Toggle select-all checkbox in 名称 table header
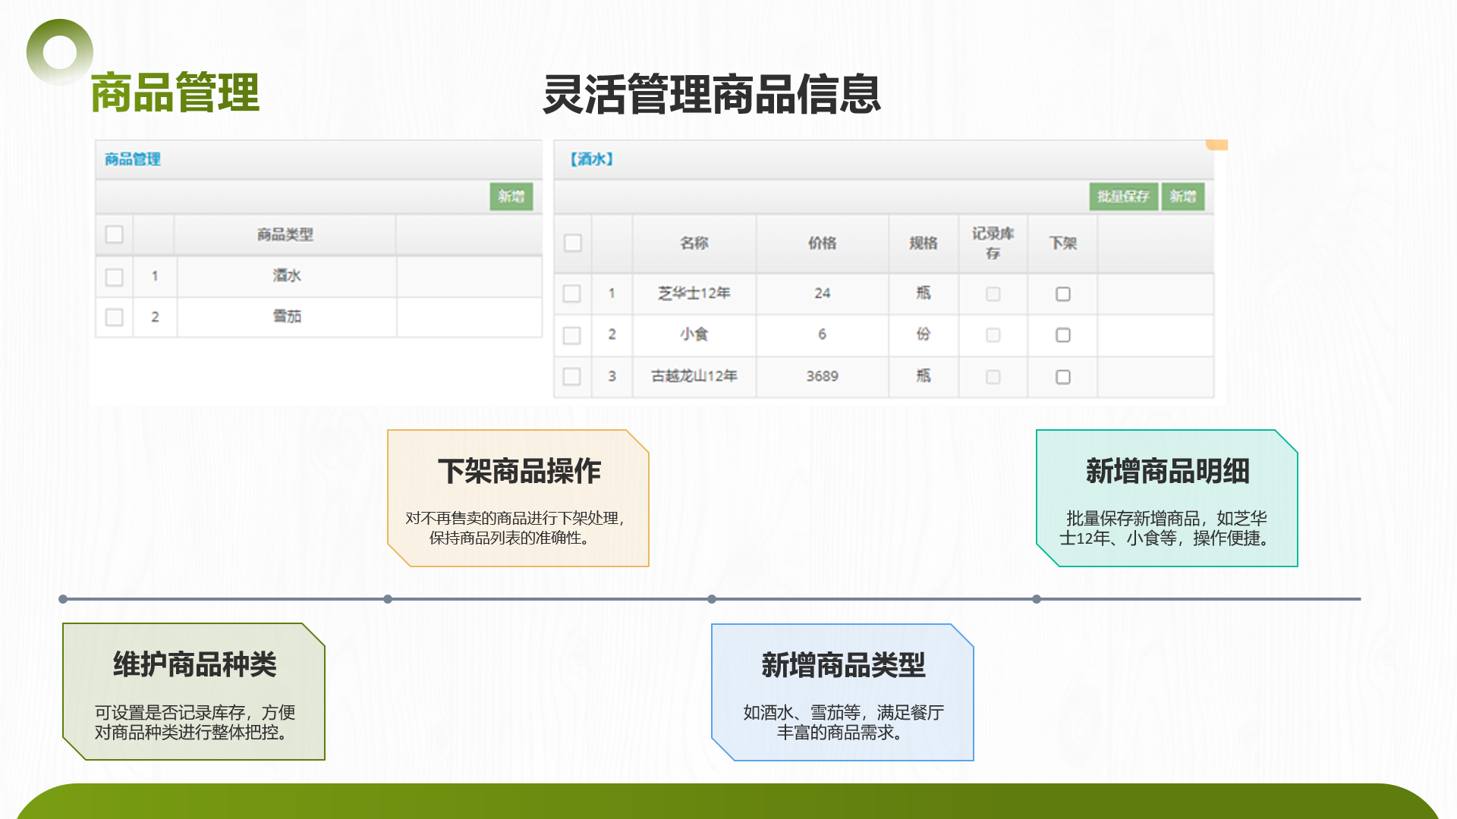The height and width of the screenshot is (819, 1457). [573, 243]
